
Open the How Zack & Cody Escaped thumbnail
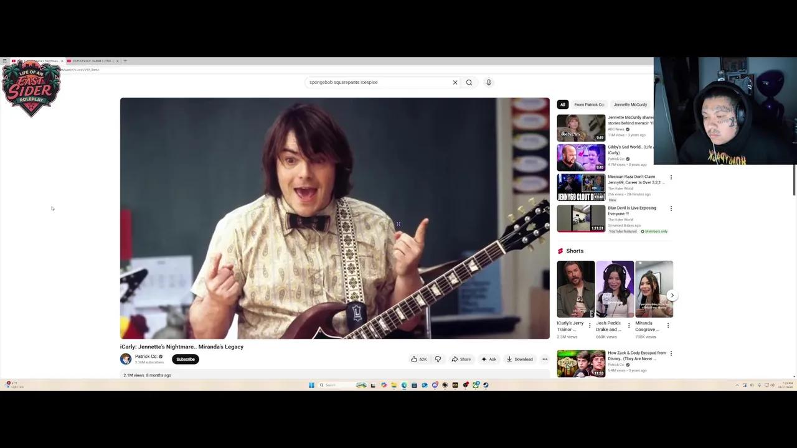(581, 364)
